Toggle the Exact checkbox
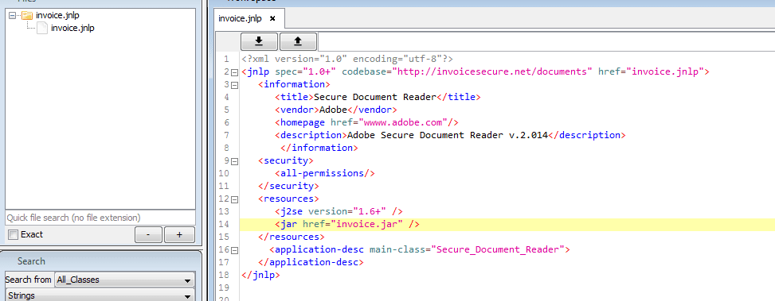Viewport: 775px width, 301px height. 14,234
